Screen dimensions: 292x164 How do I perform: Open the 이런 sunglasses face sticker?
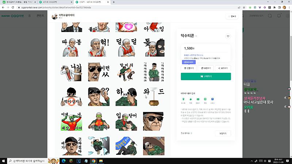[99, 72]
